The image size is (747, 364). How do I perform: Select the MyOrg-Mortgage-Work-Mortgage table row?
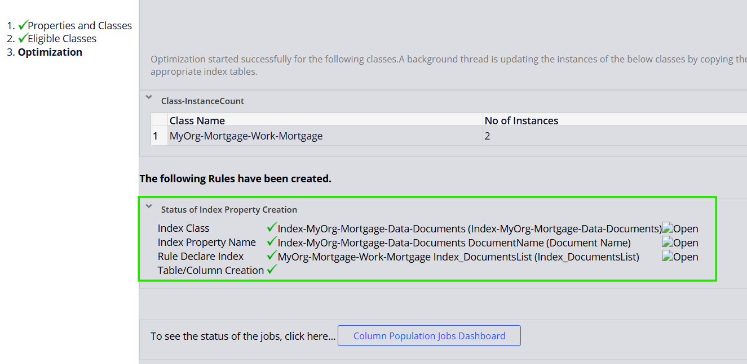246,136
